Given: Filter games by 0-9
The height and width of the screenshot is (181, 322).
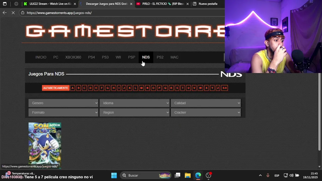Looking at the screenshot, I should [224, 88].
